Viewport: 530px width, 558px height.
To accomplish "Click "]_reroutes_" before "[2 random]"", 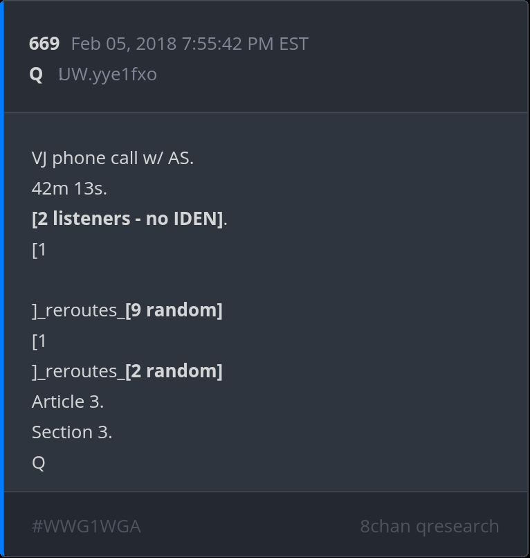I will point(78,371).
